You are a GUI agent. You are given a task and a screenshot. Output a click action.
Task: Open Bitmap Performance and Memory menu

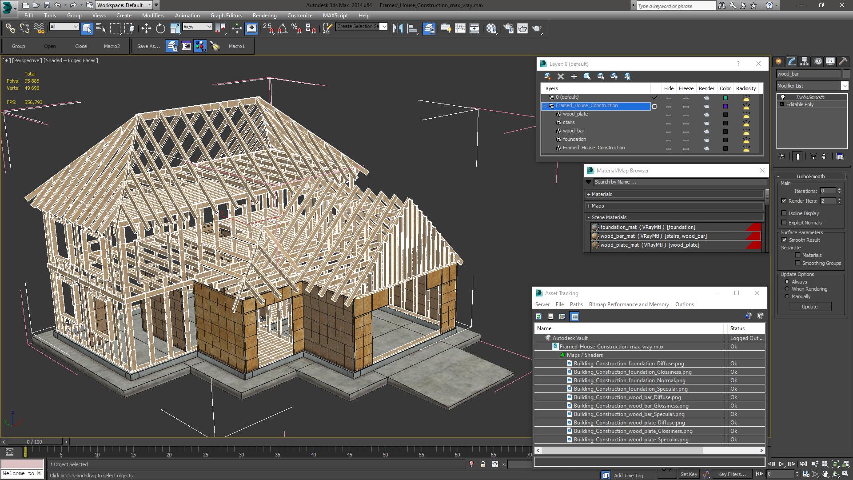pos(628,304)
